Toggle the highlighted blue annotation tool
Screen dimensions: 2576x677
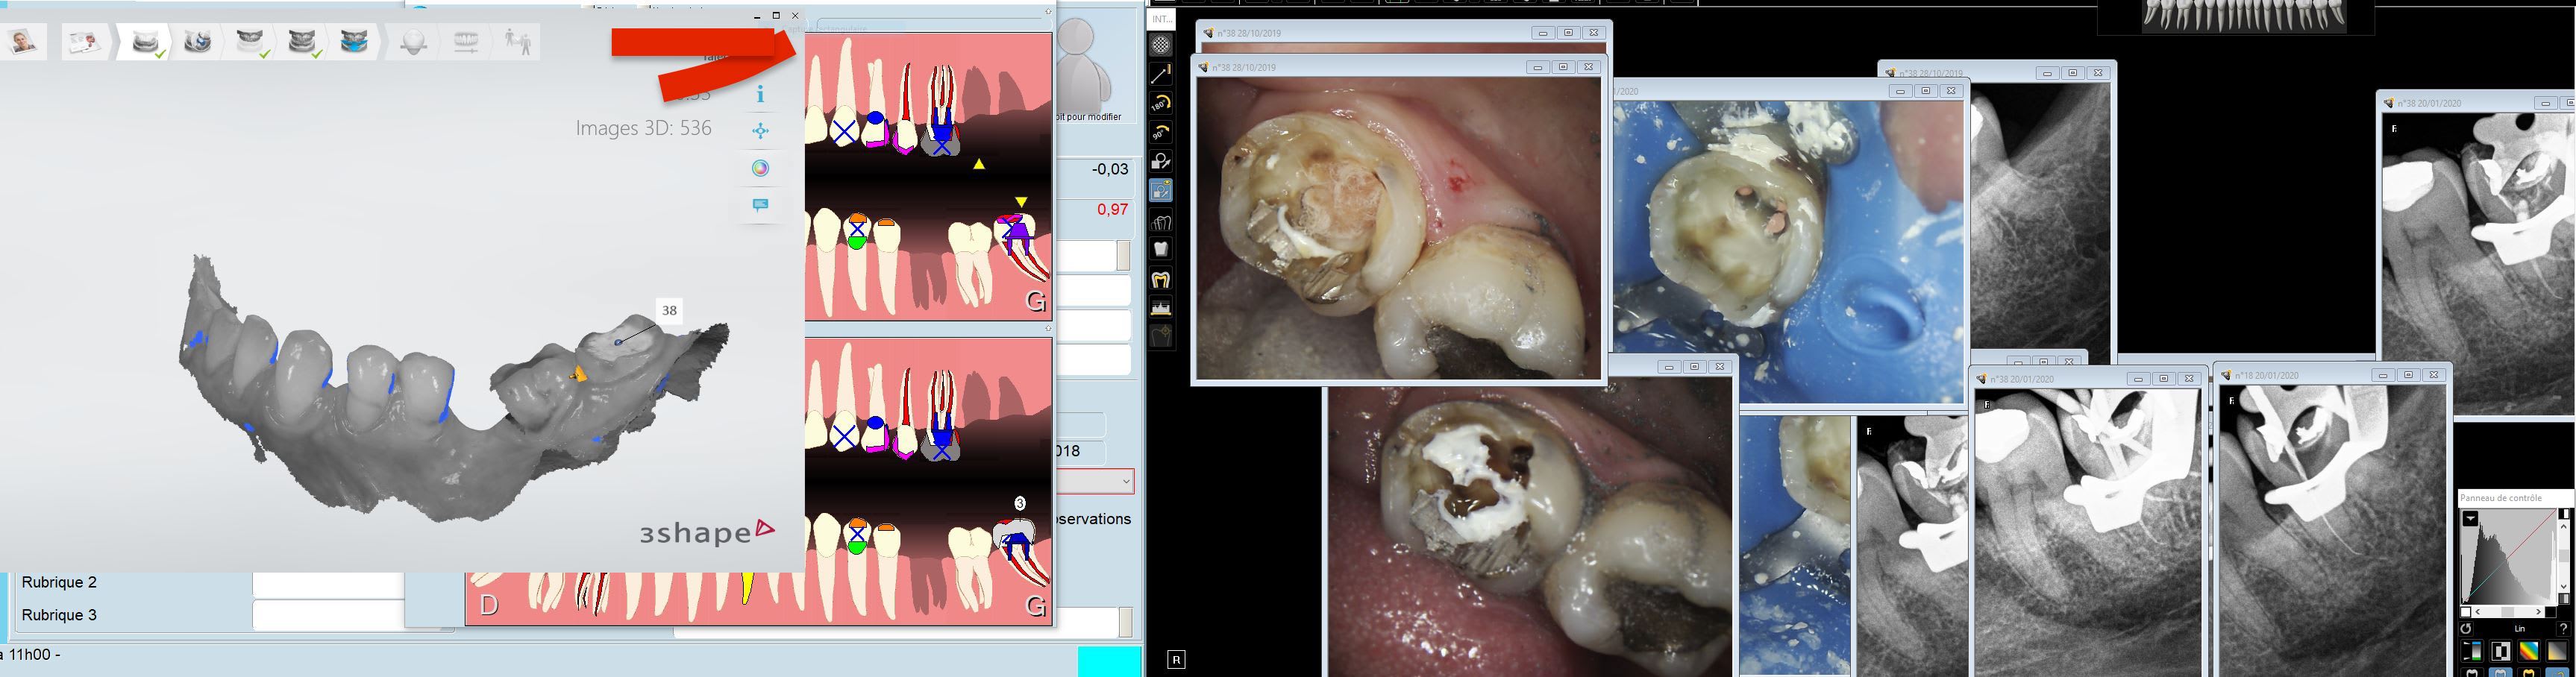(x=1160, y=191)
